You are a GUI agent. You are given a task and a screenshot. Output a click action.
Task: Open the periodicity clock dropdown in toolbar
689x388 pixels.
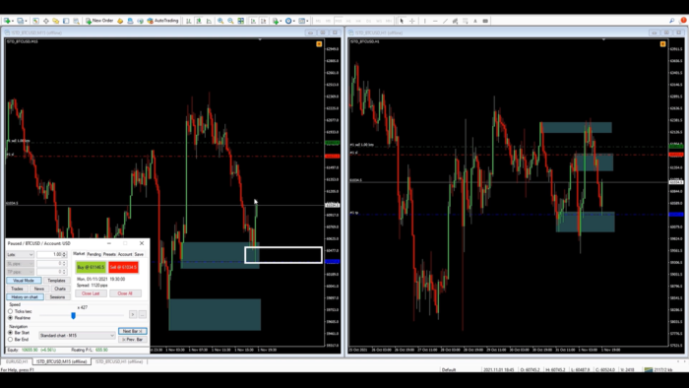[x=290, y=21]
